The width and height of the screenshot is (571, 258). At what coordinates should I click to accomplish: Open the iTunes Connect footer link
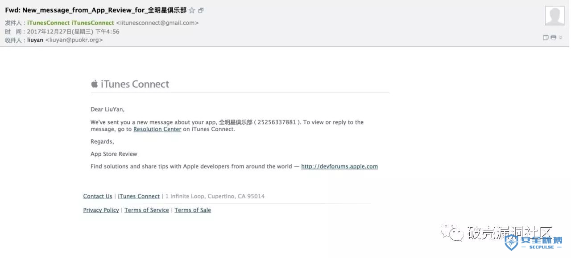[x=139, y=196]
